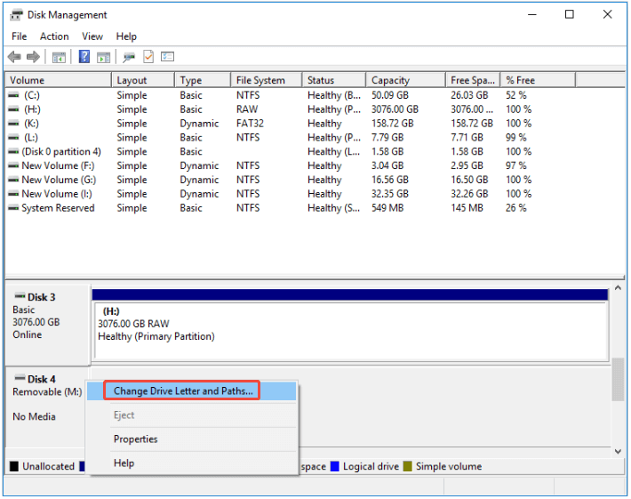
Task: Click the 50.09 GB capacity cell
Action: [x=390, y=95]
